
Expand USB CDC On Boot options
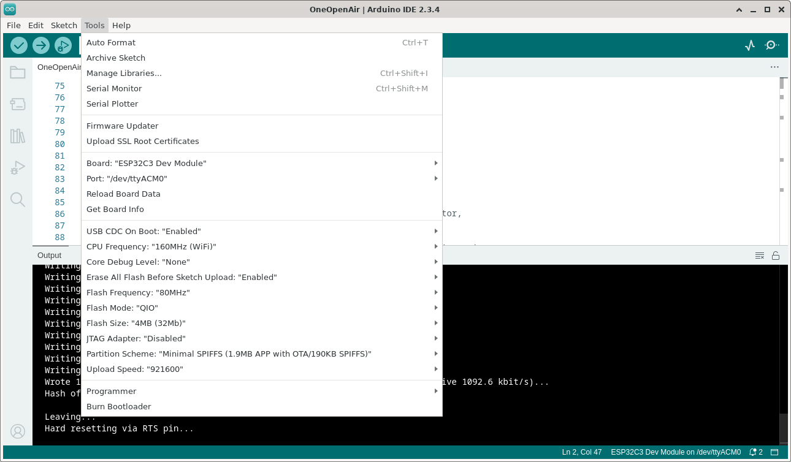pos(262,231)
